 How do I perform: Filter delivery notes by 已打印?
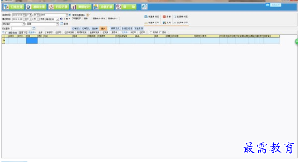(x=142, y=32)
